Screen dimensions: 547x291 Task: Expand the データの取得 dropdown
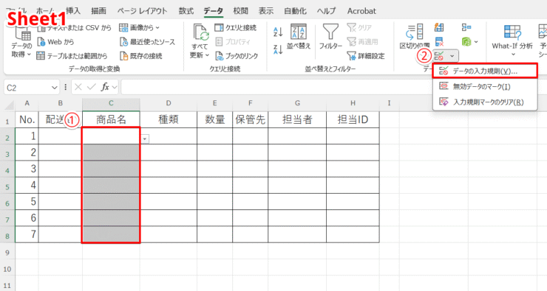[x=29, y=55]
